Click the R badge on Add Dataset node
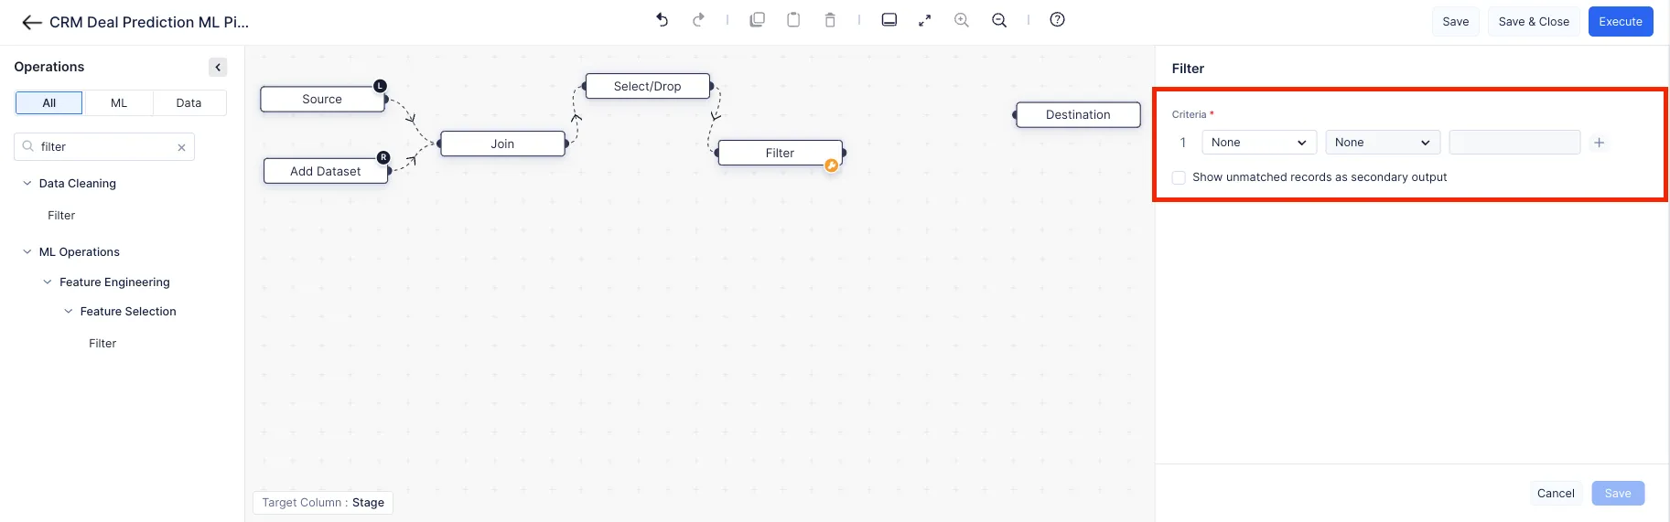Image resolution: width=1670 pixels, height=522 pixels. pos(383,158)
